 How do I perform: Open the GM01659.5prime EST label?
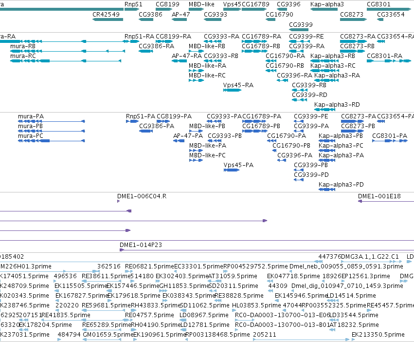108,334
